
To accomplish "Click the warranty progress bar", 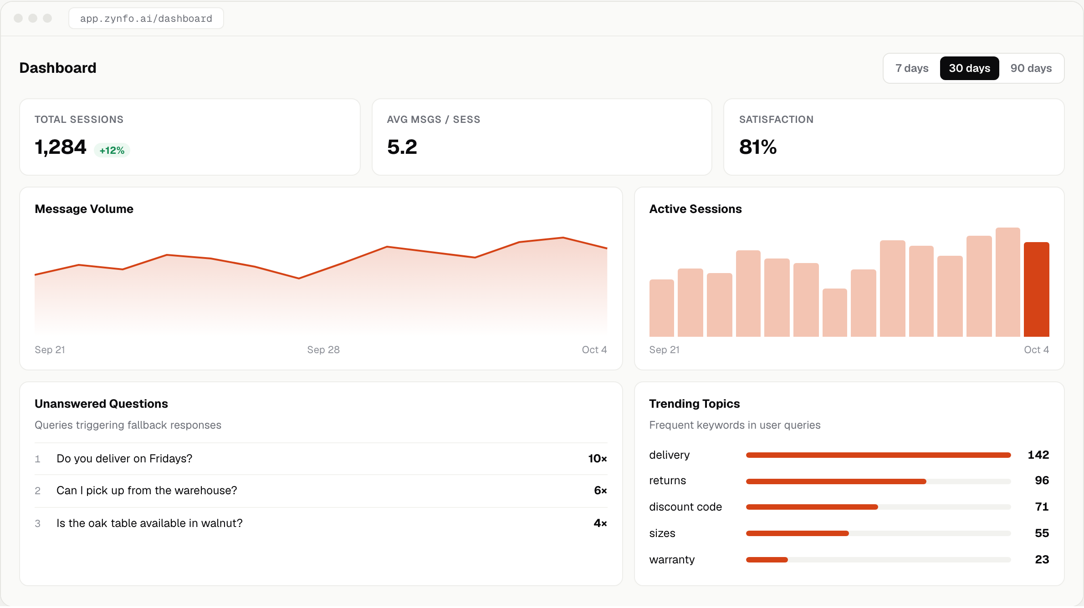I will (x=878, y=560).
